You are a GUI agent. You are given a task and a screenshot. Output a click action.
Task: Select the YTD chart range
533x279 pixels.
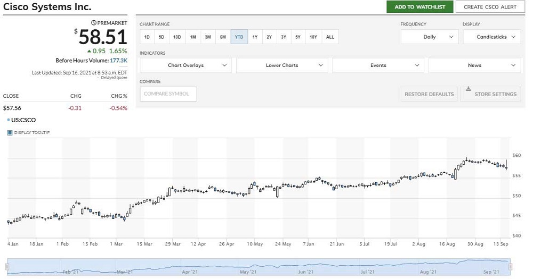coord(239,37)
